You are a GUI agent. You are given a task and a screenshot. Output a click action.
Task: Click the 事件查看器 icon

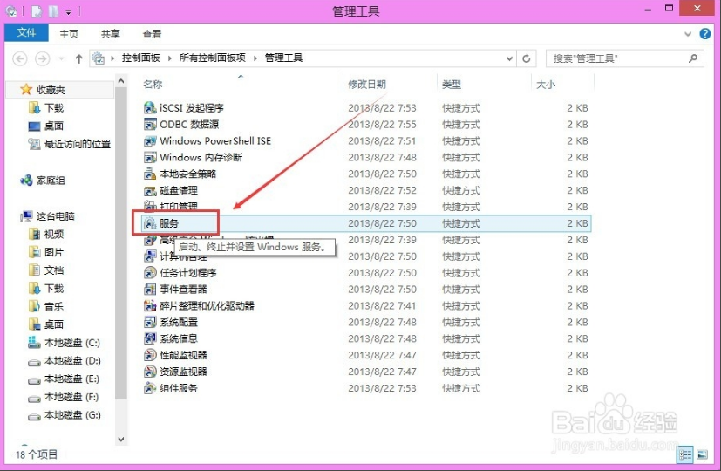[149, 290]
